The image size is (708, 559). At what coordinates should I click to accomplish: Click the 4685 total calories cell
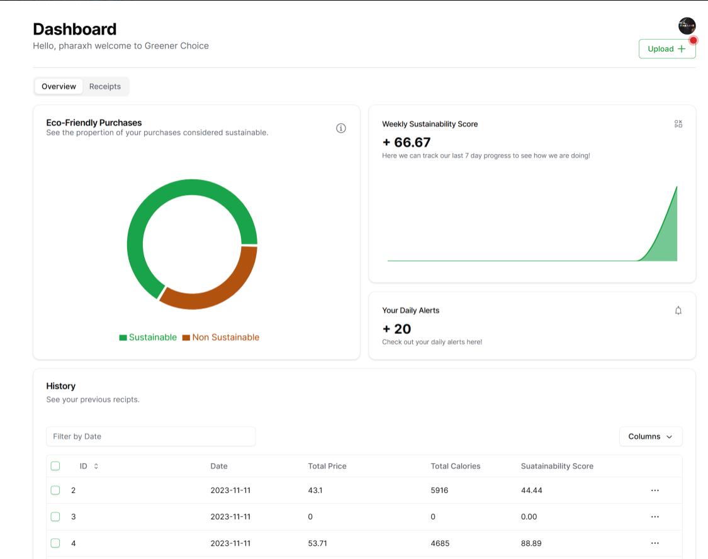[441, 543]
